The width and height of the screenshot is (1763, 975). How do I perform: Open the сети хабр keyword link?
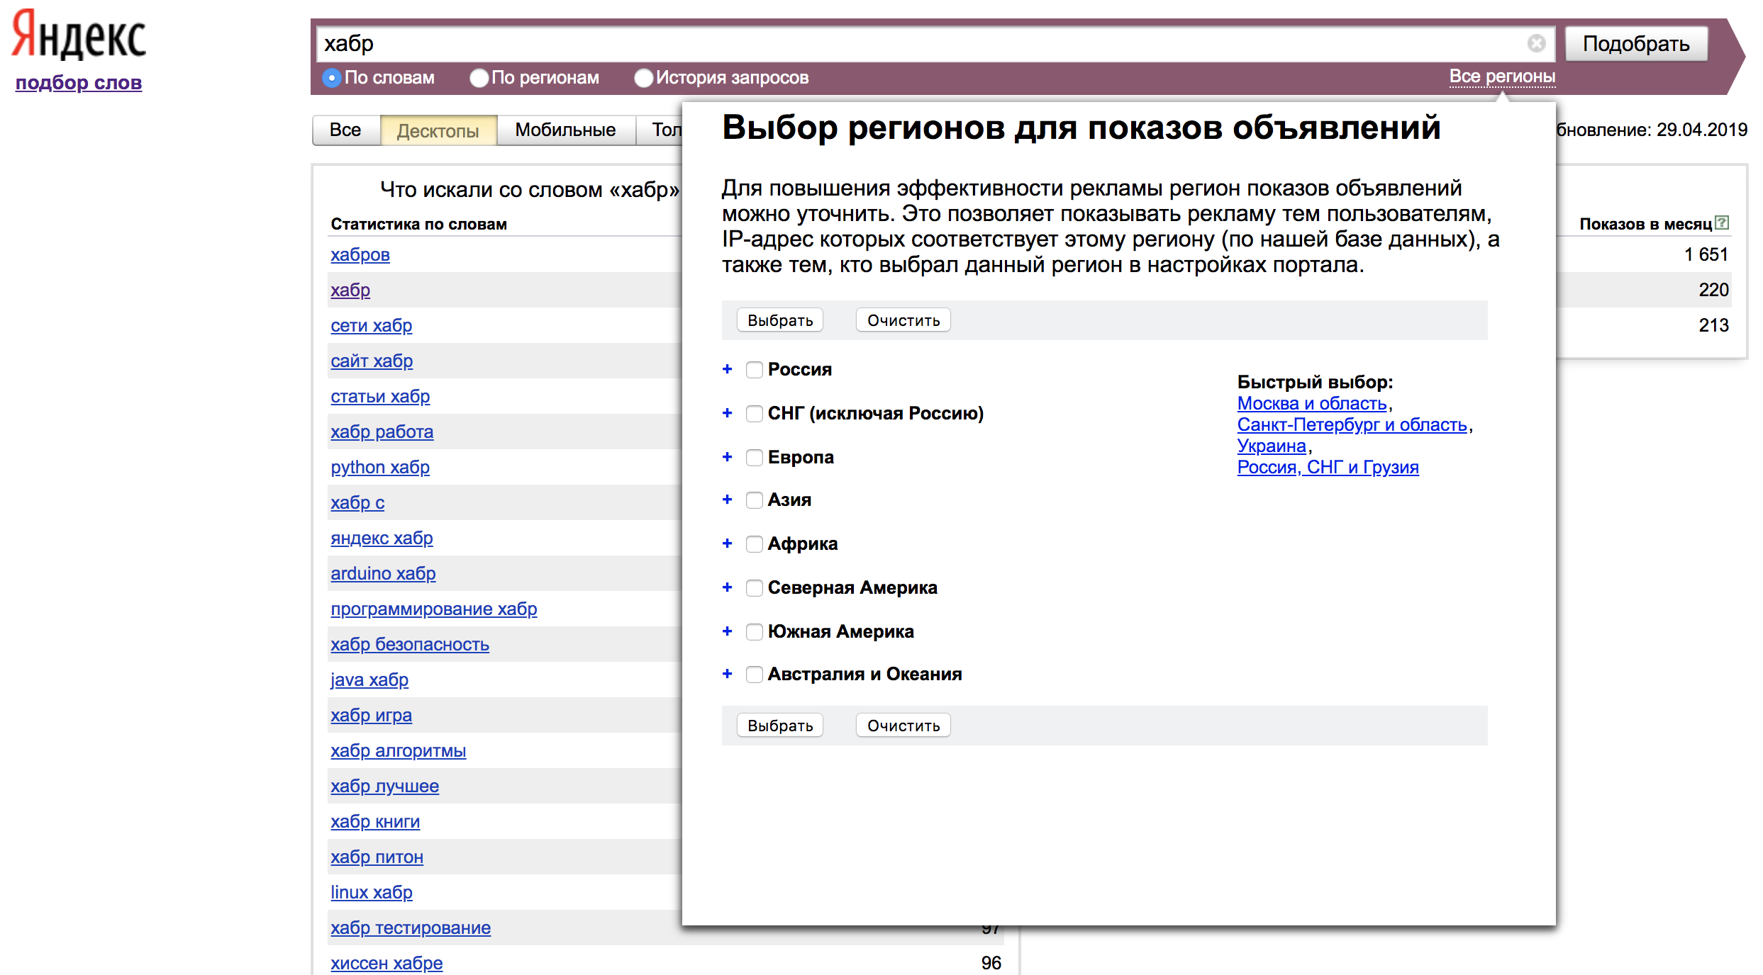coord(372,325)
